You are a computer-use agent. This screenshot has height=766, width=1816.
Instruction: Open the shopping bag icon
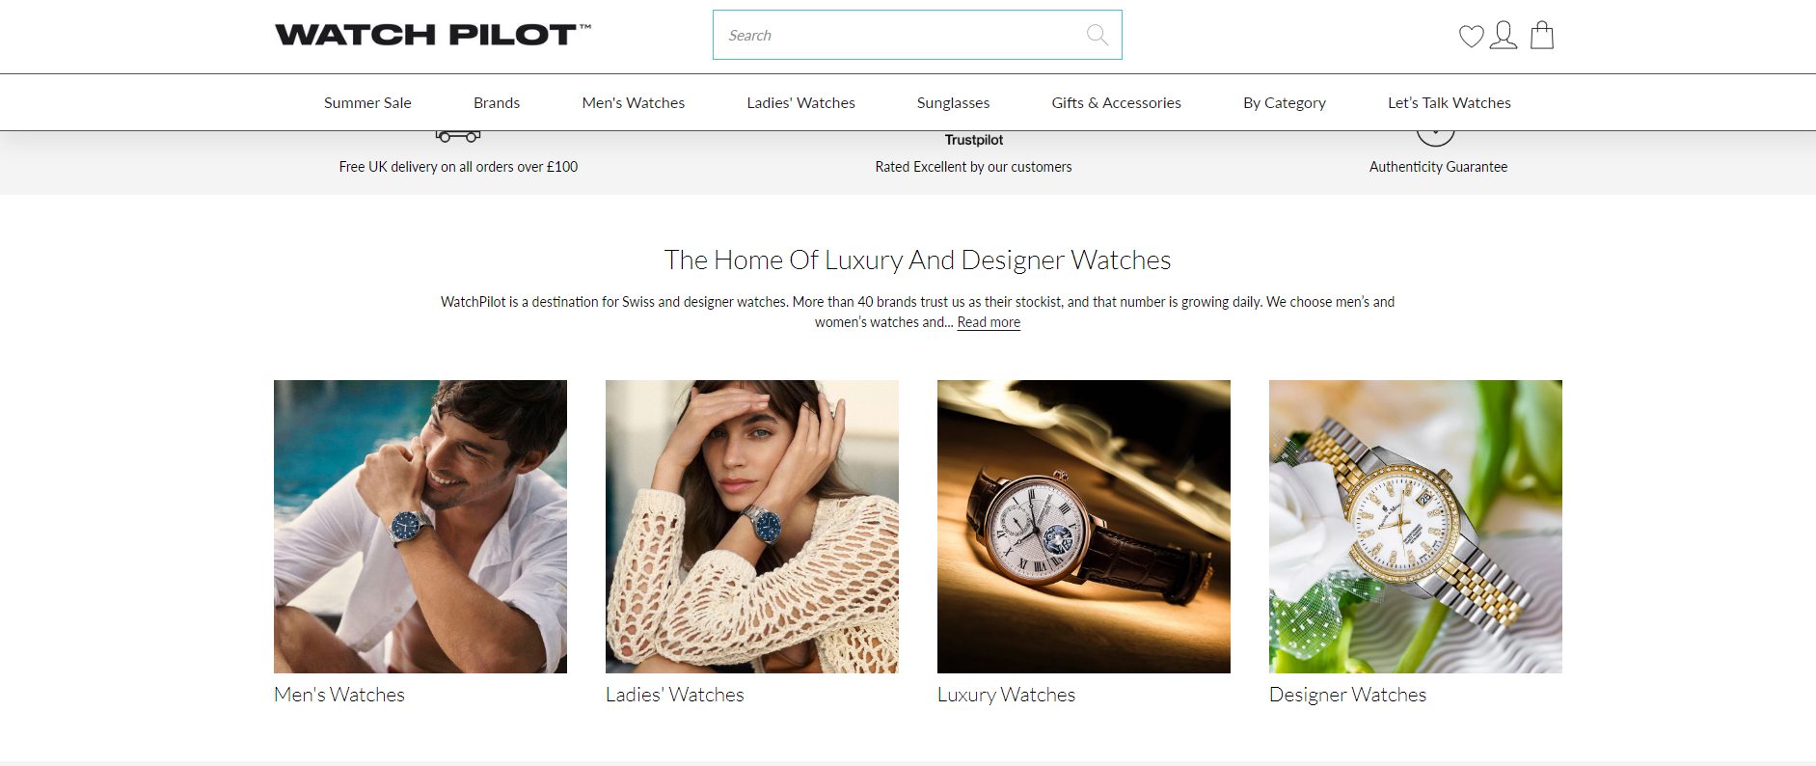[1542, 35]
